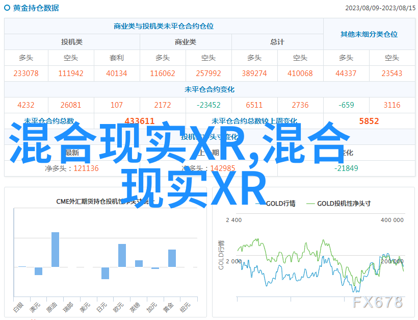Screen dimensions: 418x320
Task: Toggle the GOLD投机性净头寸 legend series
Action: [338, 204]
